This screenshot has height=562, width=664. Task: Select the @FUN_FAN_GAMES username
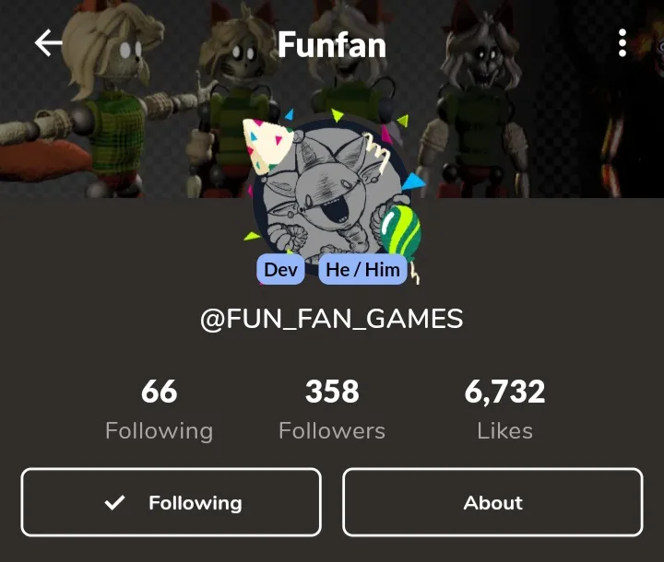(x=332, y=319)
